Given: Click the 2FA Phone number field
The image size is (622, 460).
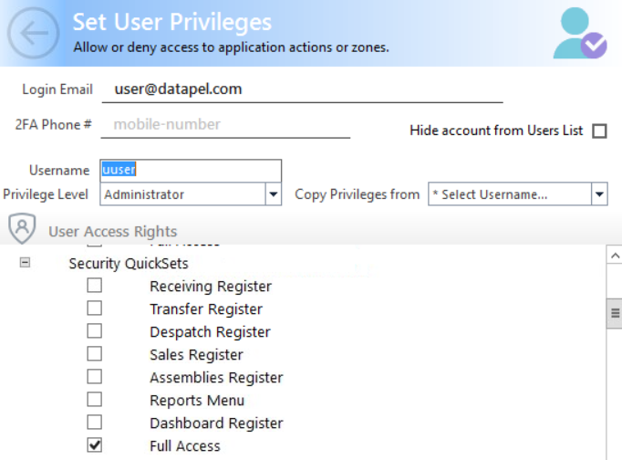Looking at the screenshot, I should click(225, 125).
